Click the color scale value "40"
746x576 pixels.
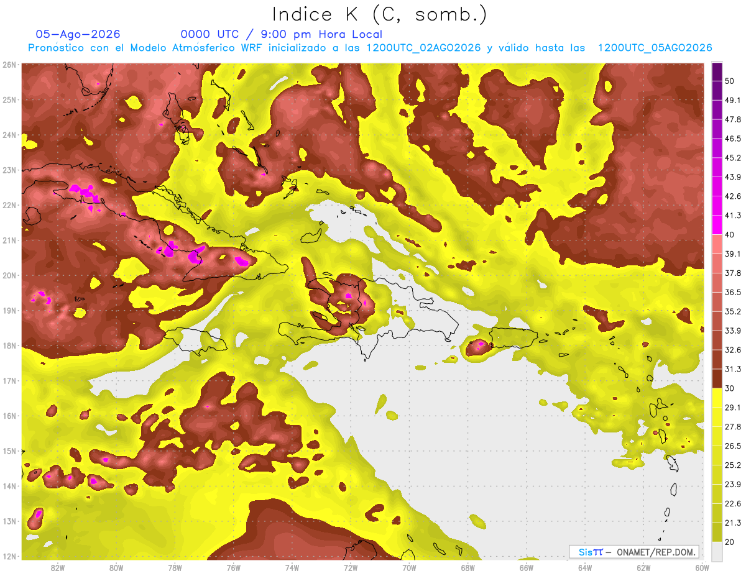point(731,235)
